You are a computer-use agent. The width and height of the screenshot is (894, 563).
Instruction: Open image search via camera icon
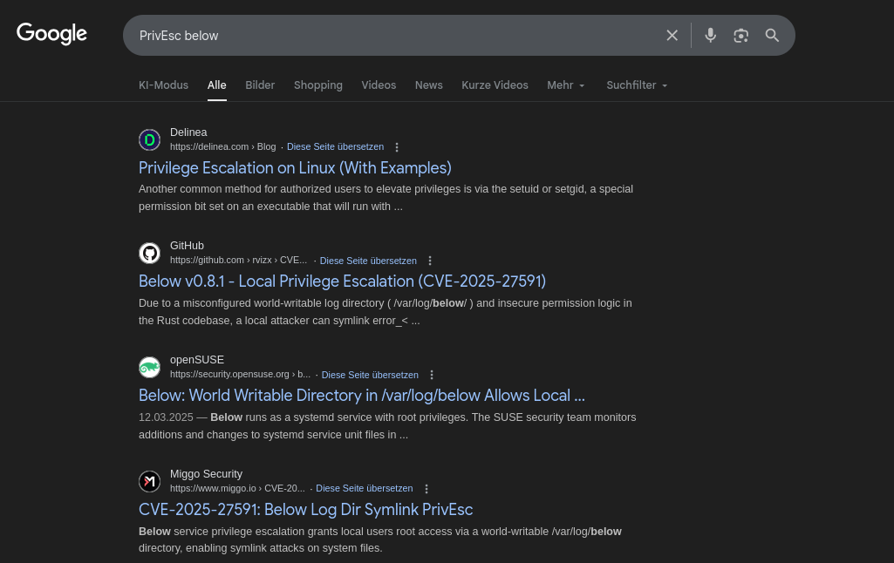(x=740, y=36)
